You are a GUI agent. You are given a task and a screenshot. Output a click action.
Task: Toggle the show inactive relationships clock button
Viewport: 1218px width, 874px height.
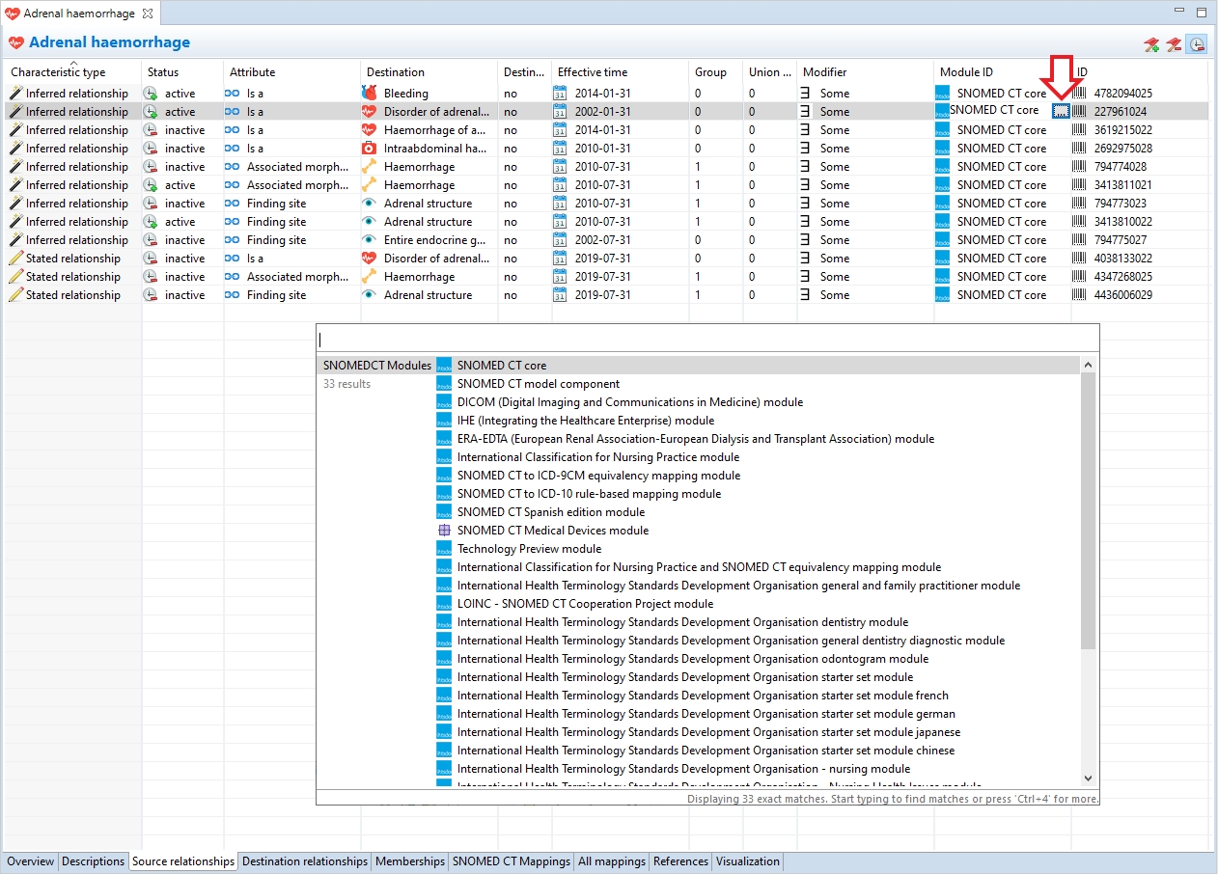[1196, 44]
